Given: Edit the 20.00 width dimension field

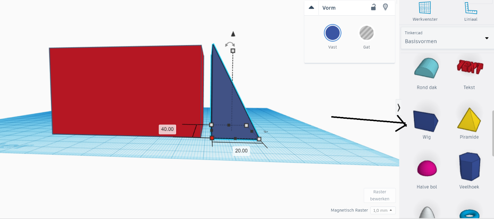Looking at the screenshot, I should point(241,151).
